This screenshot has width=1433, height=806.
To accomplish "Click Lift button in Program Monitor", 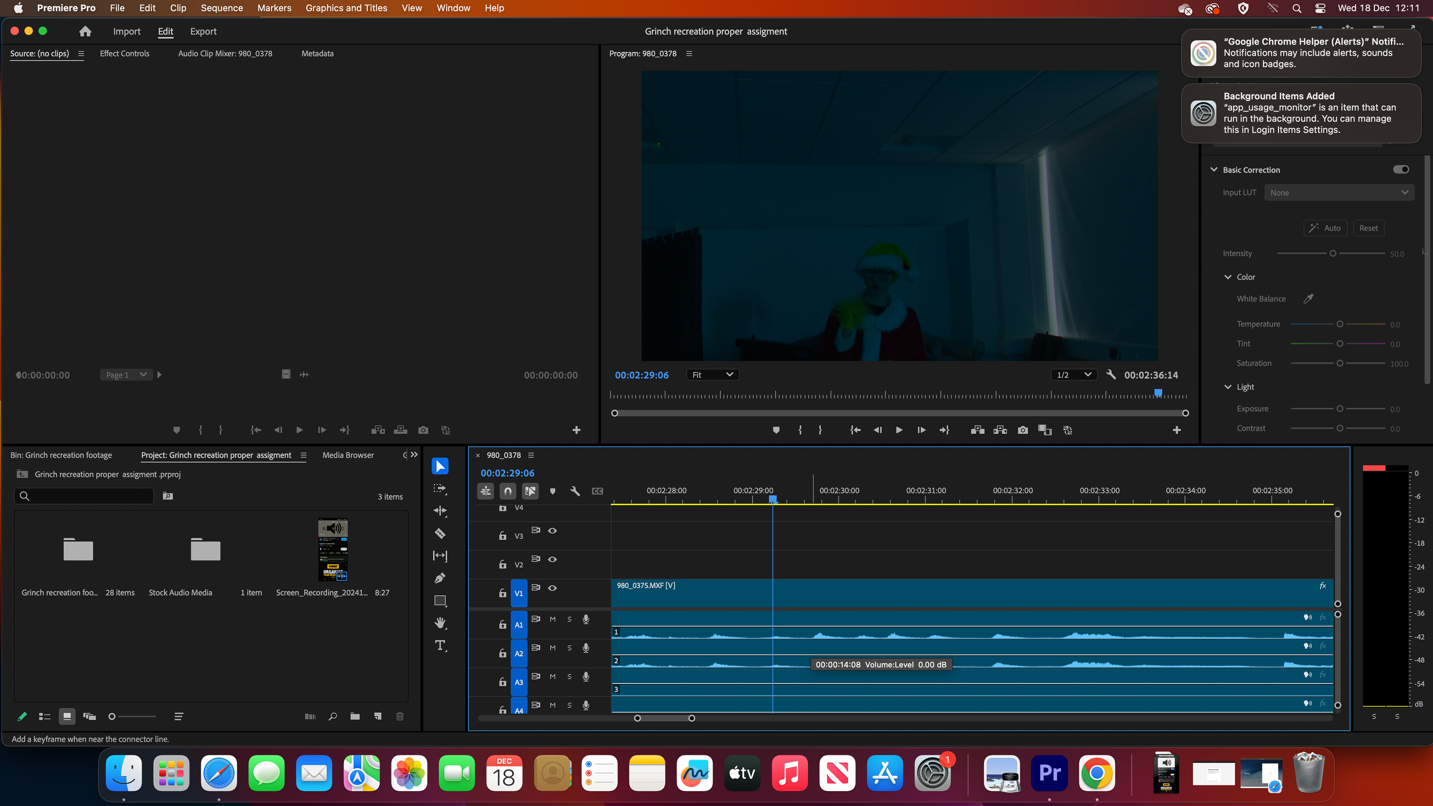I will tap(977, 430).
